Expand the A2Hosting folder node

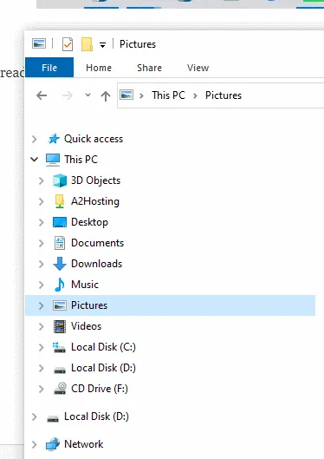[42, 201]
